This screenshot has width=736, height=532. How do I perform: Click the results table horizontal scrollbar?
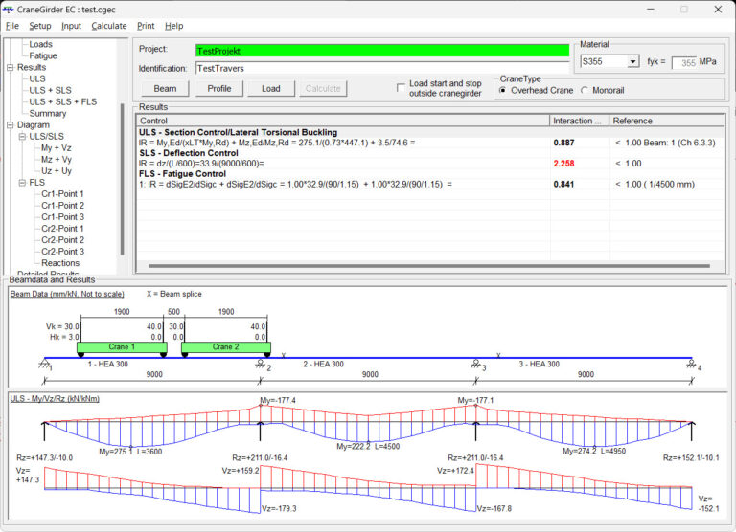[429, 266]
